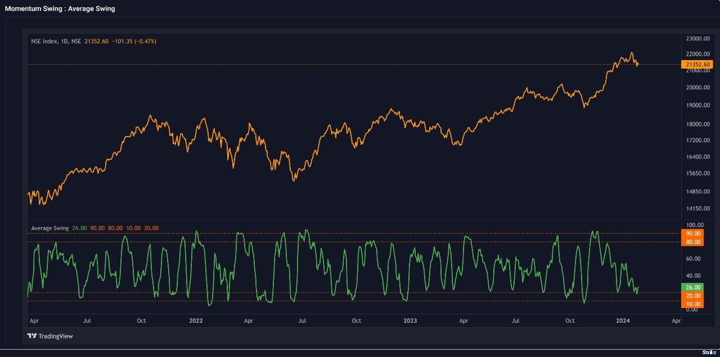Click the 60.00 label on indicator axis
Image resolution: width=720 pixels, height=357 pixels.
(693, 259)
